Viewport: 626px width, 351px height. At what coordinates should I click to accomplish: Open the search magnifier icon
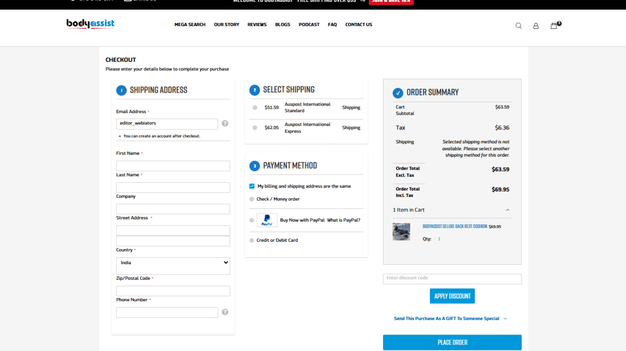(x=519, y=26)
